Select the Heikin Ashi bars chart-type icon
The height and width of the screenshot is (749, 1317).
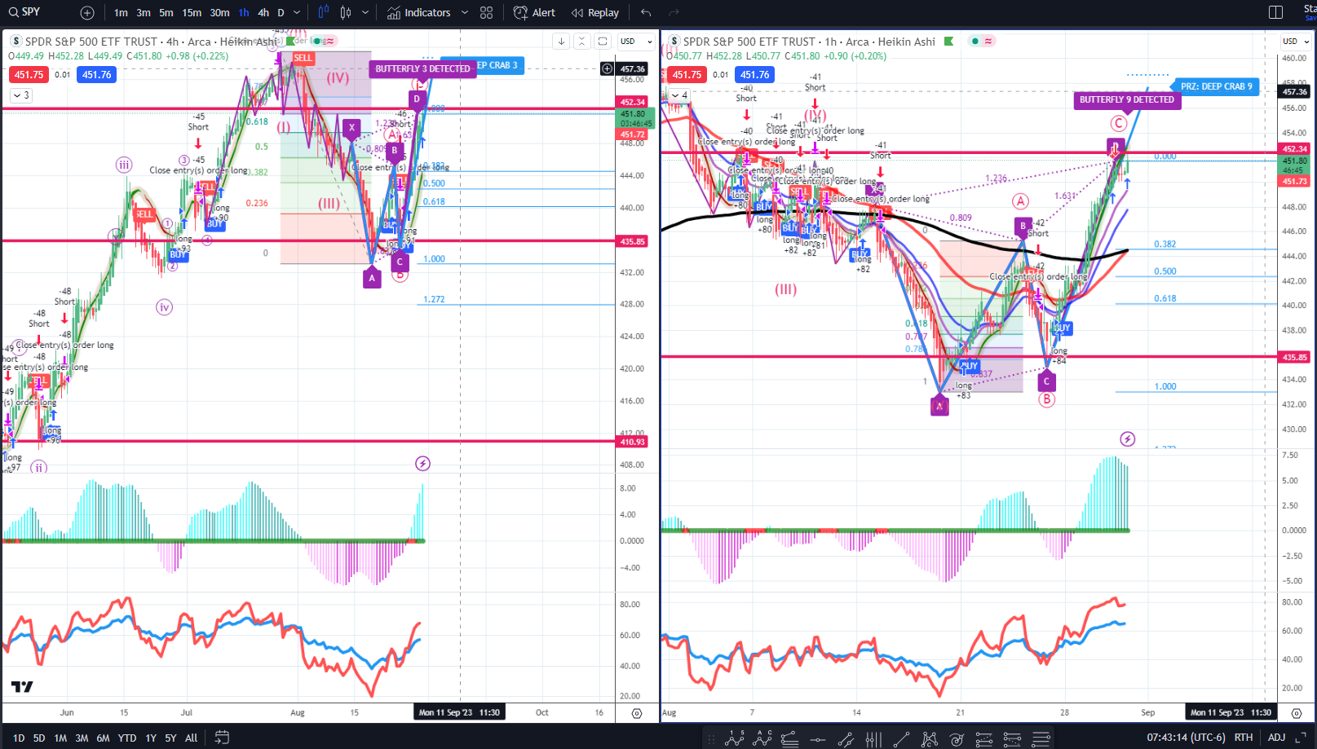click(x=324, y=12)
